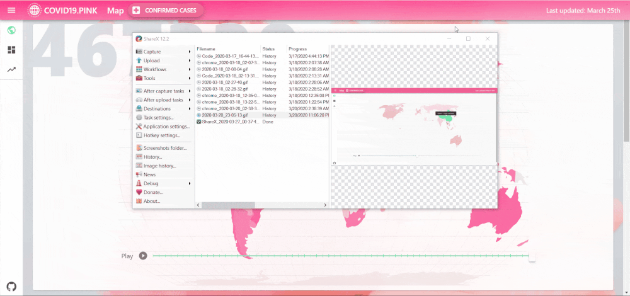Click the ShareX logo in title bar
The image size is (630, 296).
[x=139, y=38]
